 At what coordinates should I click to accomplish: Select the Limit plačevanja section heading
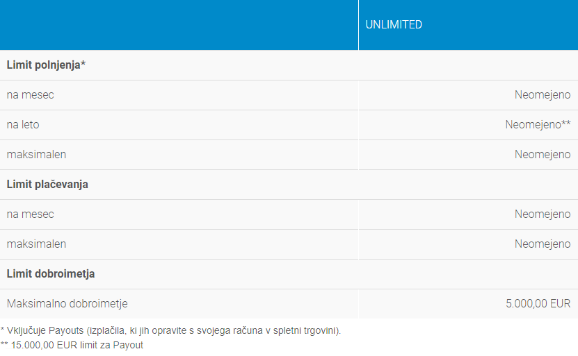coord(47,185)
